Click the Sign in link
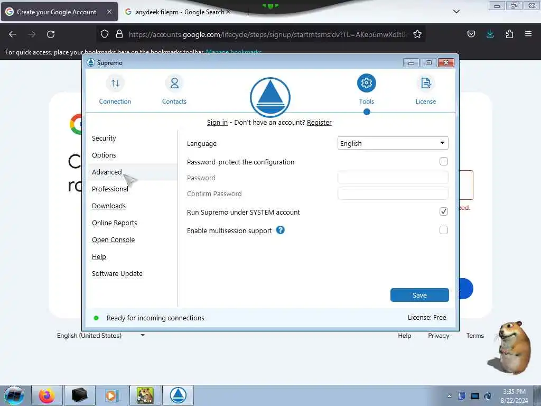 coord(217,122)
